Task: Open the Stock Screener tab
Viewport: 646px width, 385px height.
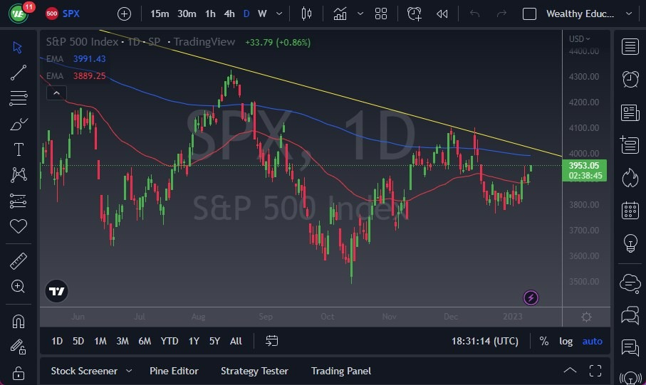Action: point(84,371)
